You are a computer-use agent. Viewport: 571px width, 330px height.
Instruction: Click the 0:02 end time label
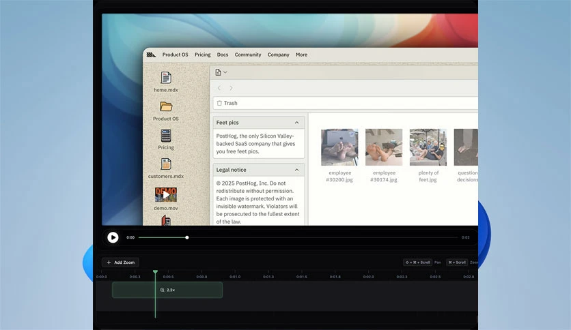tap(465, 237)
